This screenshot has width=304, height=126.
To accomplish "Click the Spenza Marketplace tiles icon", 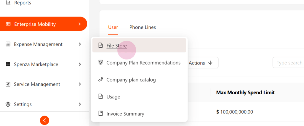I will 8,64.
